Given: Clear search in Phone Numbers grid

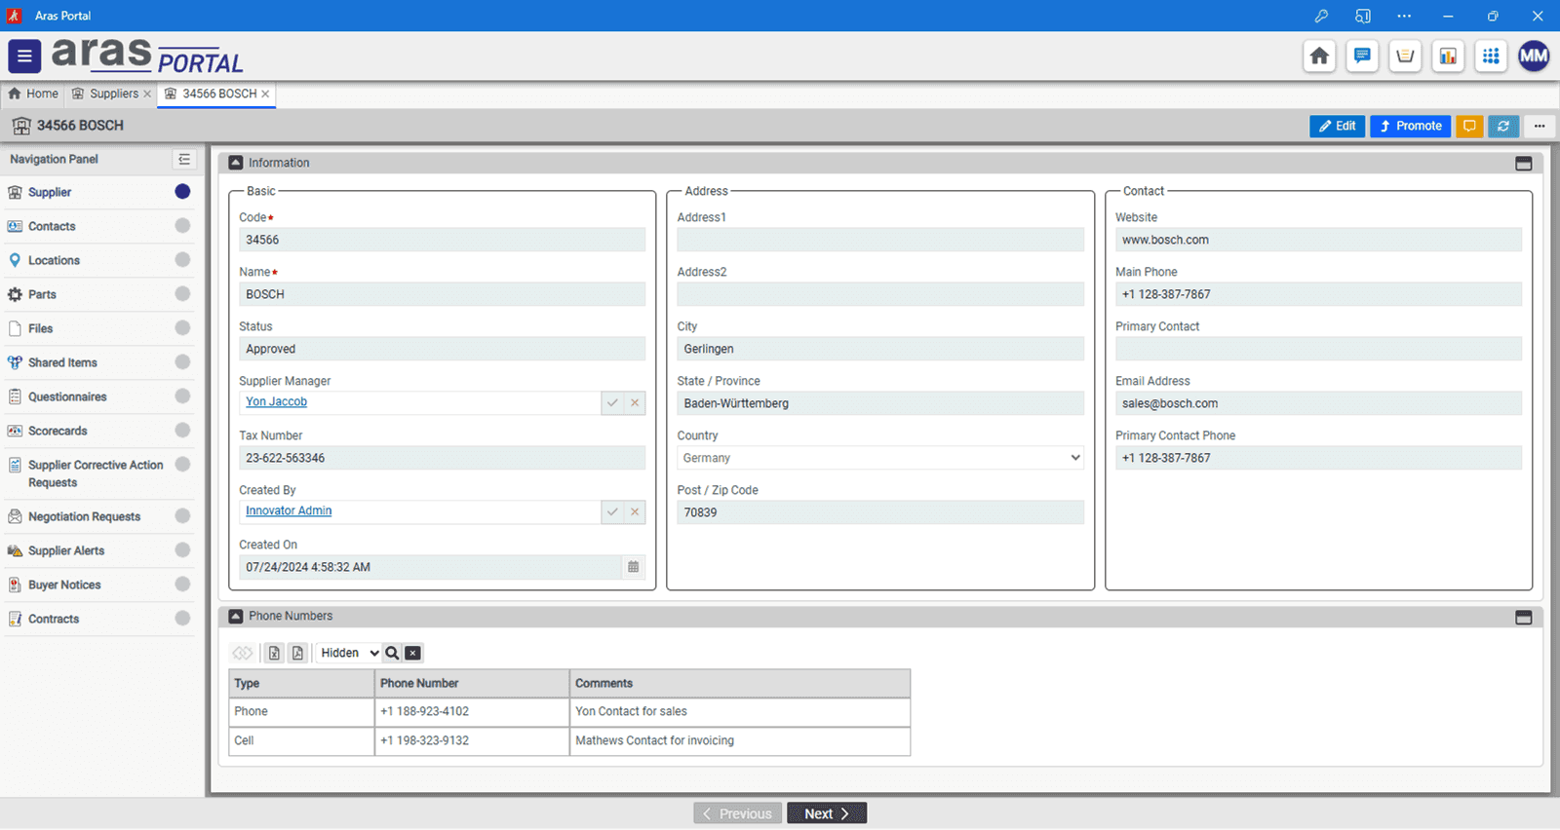Looking at the screenshot, I should tap(413, 653).
